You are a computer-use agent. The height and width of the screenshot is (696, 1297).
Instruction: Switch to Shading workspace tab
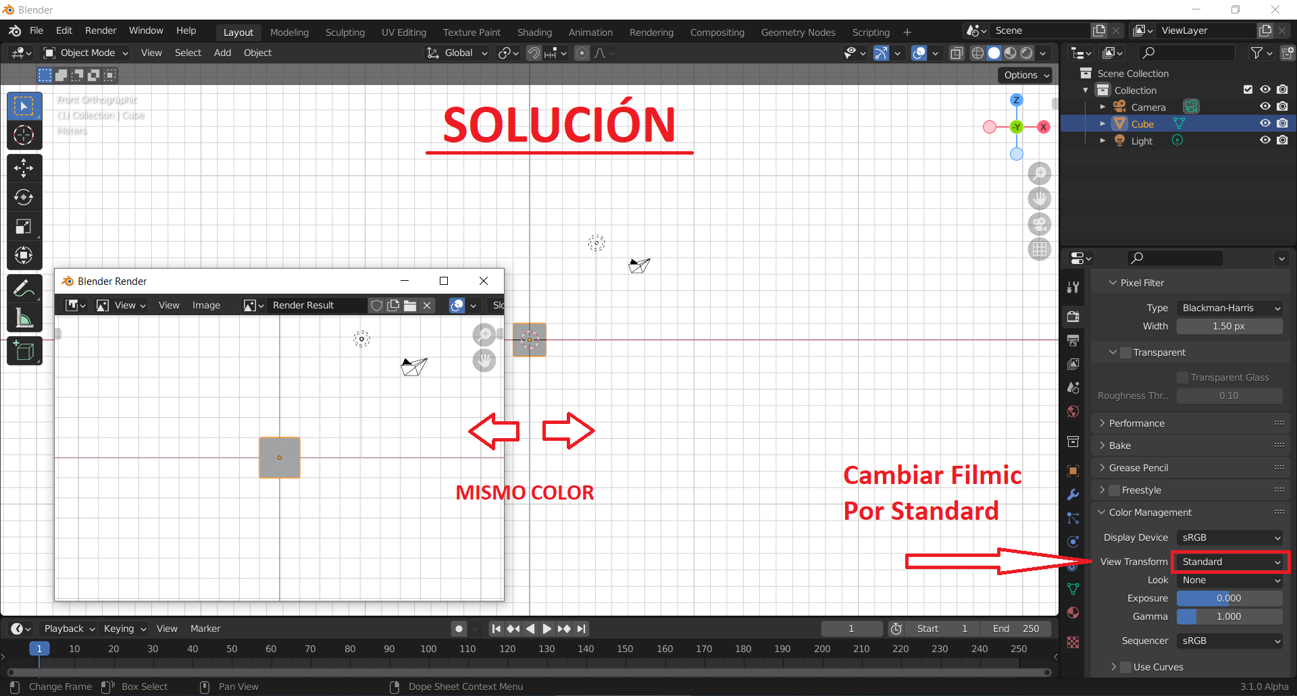[x=534, y=32]
